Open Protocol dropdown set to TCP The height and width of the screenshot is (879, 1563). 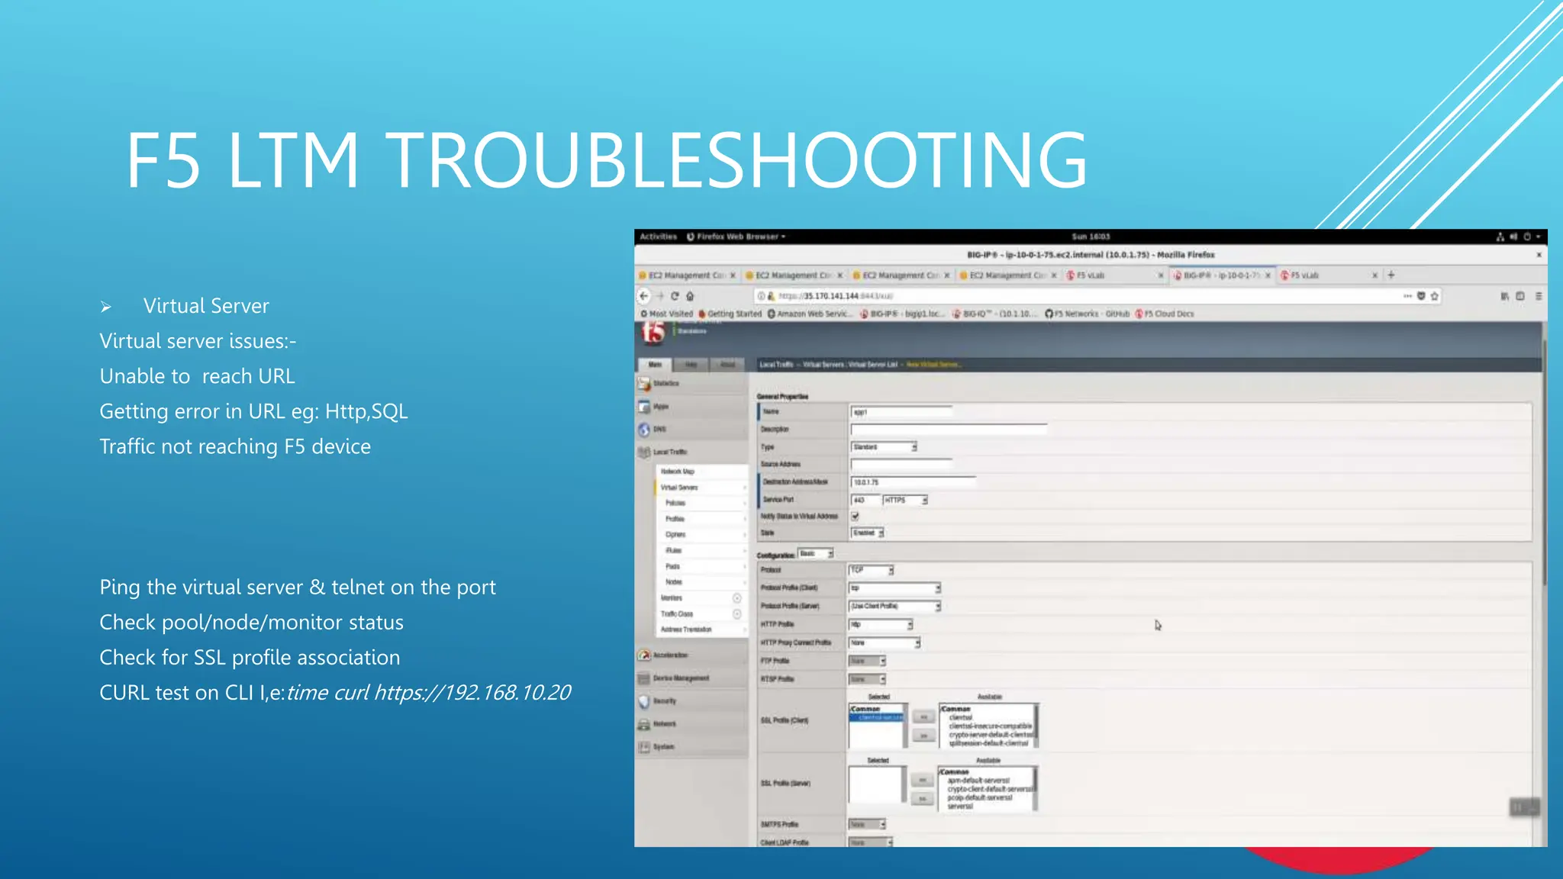coord(872,571)
